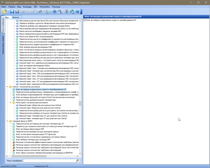This screenshot has width=210, height=168.
Task: Open the Файл menu
Action: 4,7
